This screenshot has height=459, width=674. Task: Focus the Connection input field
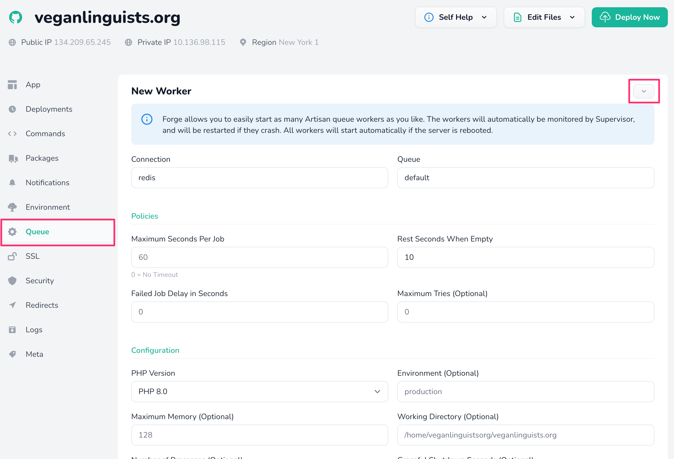[x=260, y=178]
